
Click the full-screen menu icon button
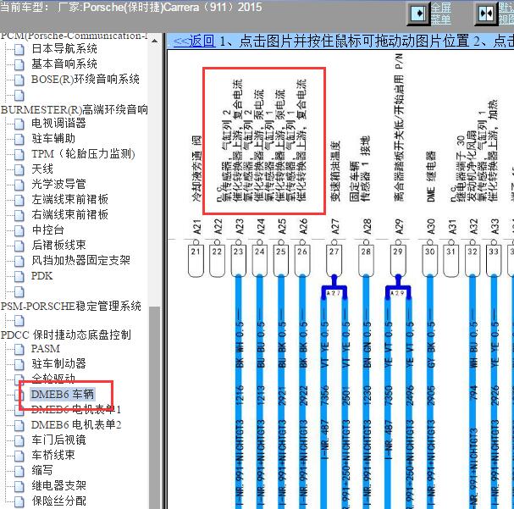click(418, 14)
